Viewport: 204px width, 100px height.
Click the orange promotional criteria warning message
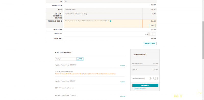(85, 74)
